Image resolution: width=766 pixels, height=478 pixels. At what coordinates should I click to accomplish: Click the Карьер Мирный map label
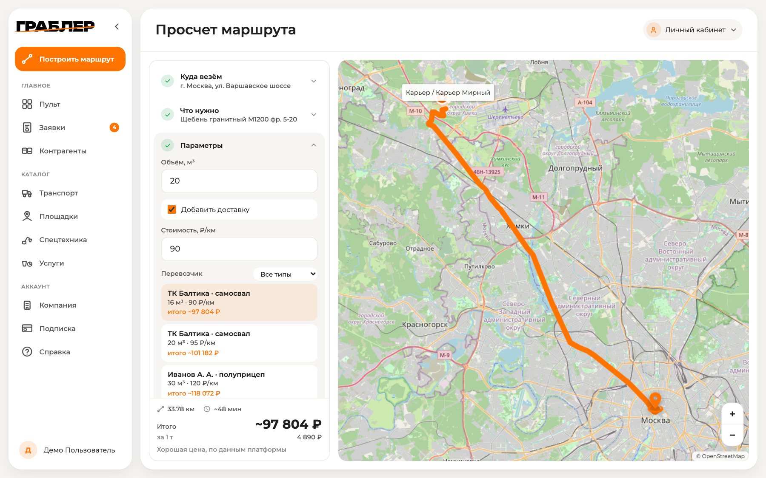448,93
